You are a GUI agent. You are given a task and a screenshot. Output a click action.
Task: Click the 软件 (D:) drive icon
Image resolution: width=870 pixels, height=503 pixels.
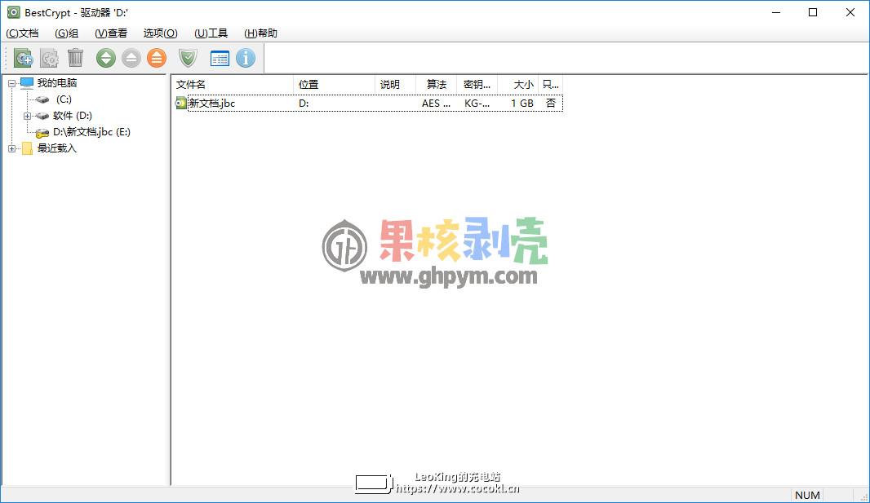pos(42,116)
